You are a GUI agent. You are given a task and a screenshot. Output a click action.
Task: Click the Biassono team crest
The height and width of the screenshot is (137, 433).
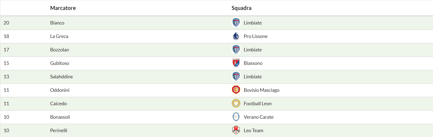[x=236, y=63]
